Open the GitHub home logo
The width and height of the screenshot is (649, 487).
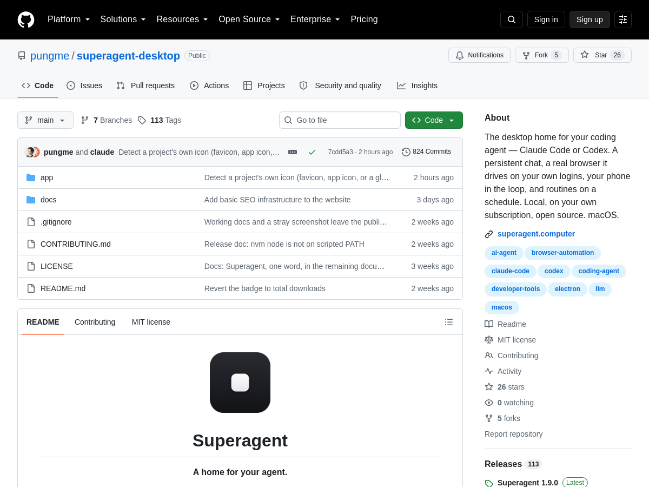coord(26,19)
